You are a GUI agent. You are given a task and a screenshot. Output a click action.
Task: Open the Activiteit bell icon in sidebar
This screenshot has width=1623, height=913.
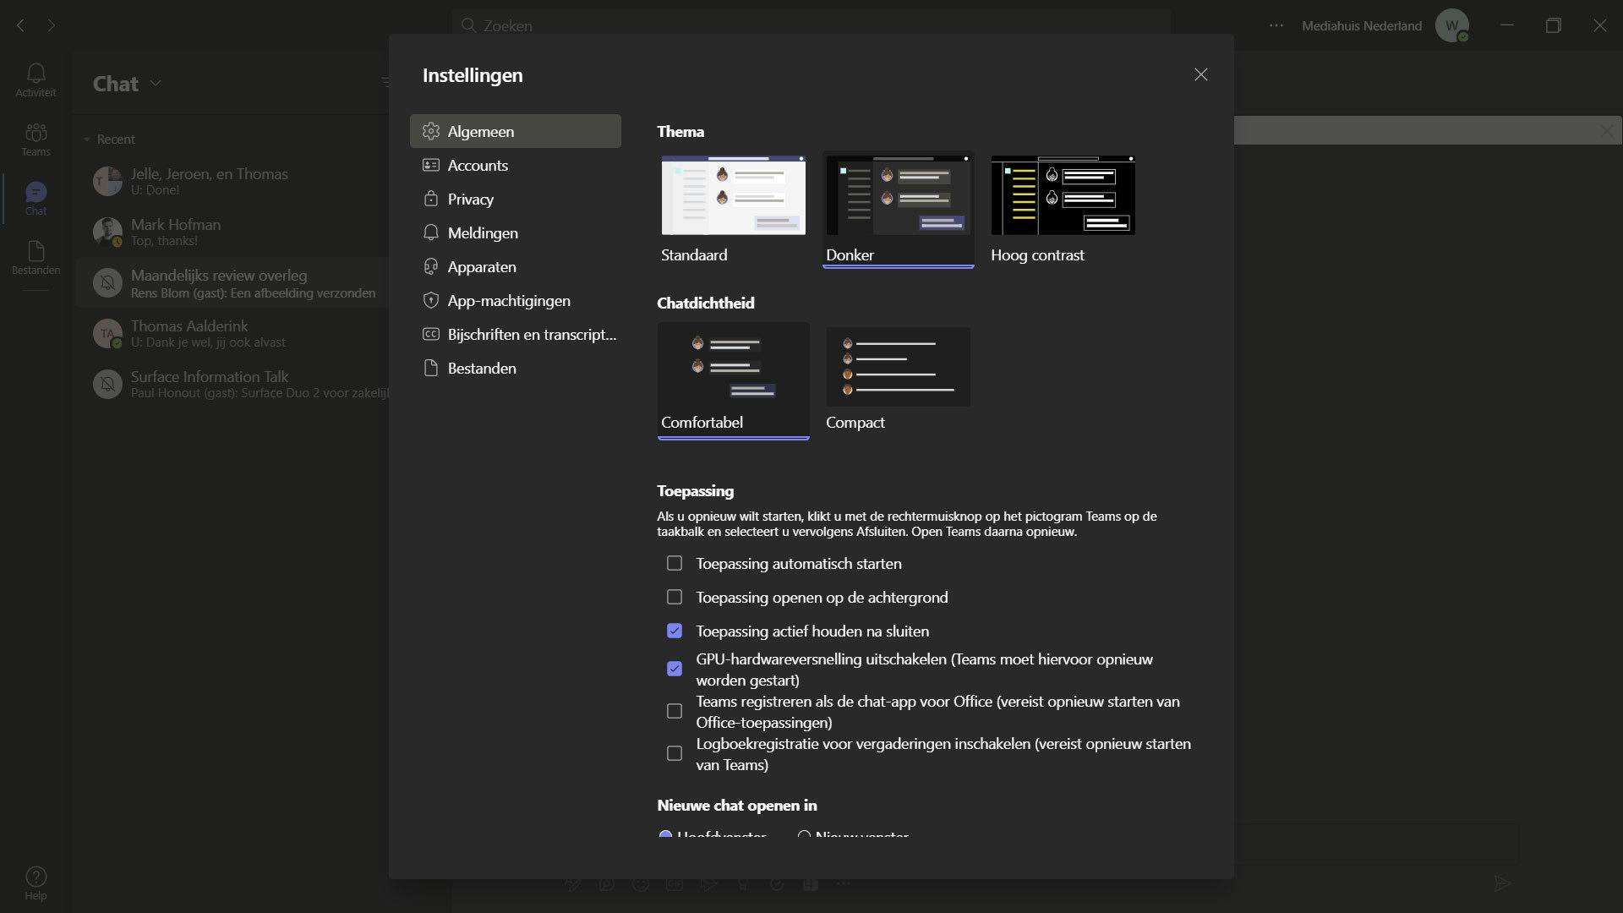(x=36, y=79)
